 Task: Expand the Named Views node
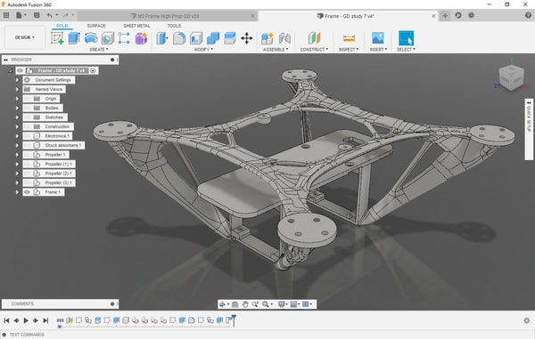[x=17, y=89]
